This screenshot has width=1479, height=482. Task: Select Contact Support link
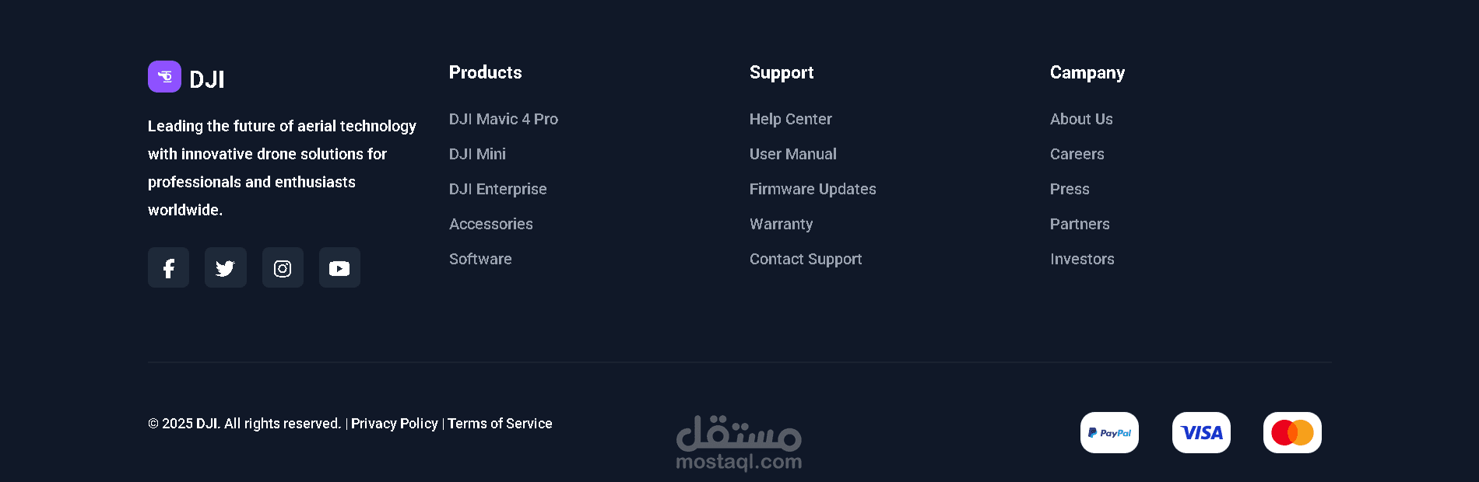(805, 259)
